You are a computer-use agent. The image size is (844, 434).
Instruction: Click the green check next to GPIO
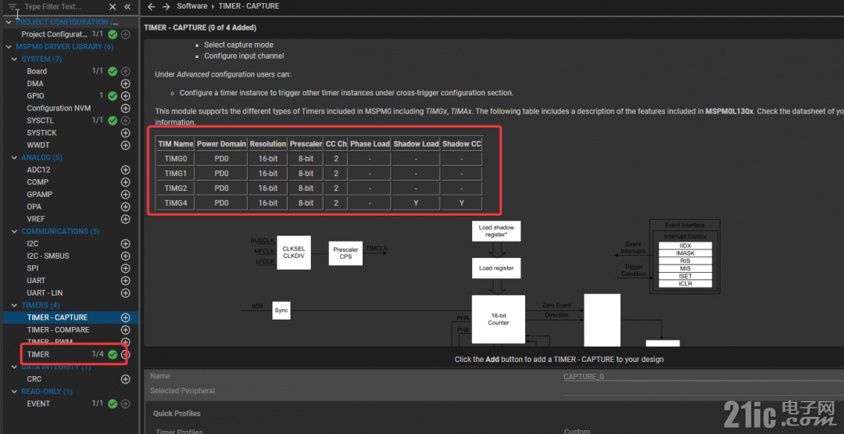coord(113,96)
